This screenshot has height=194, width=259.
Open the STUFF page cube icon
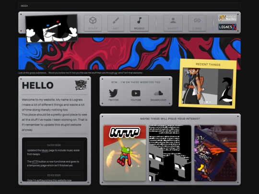[x=93, y=23]
